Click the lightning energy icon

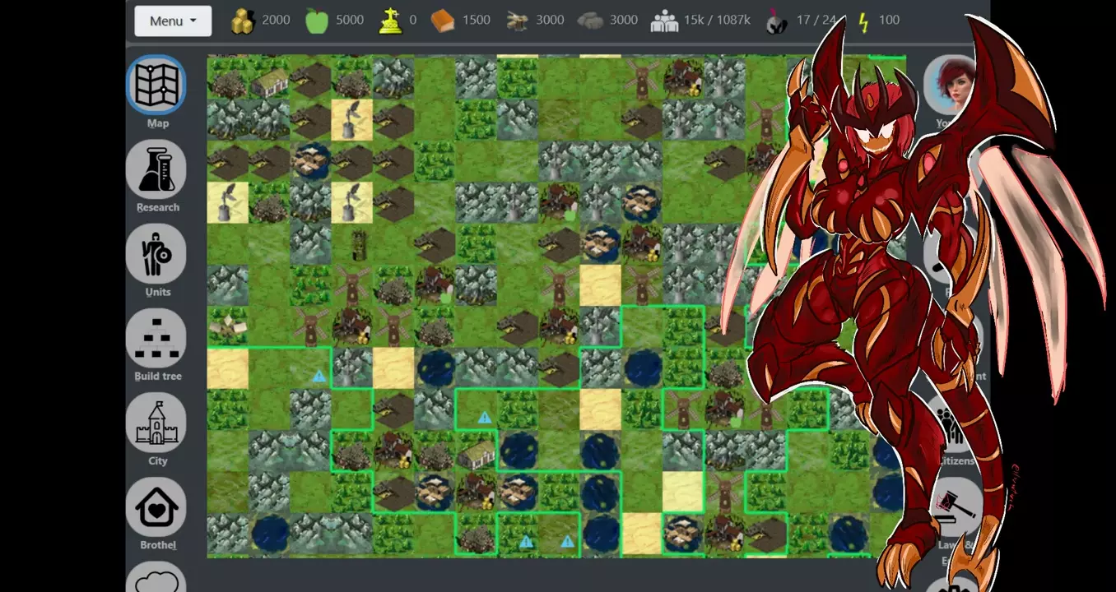(863, 21)
